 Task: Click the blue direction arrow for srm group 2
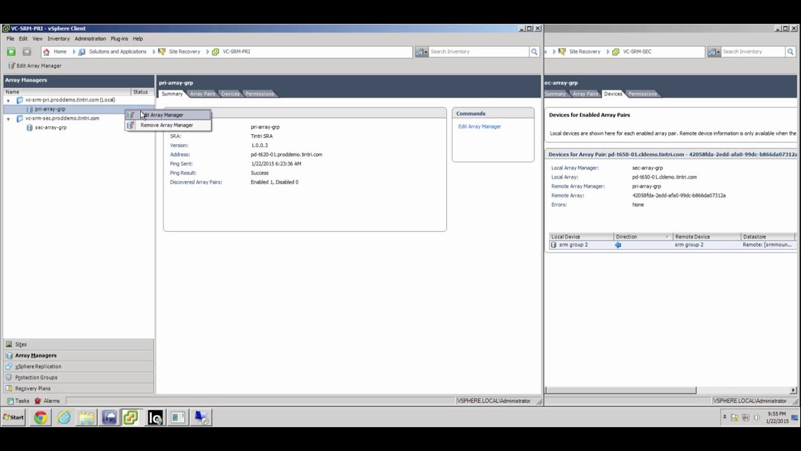[618, 245]
